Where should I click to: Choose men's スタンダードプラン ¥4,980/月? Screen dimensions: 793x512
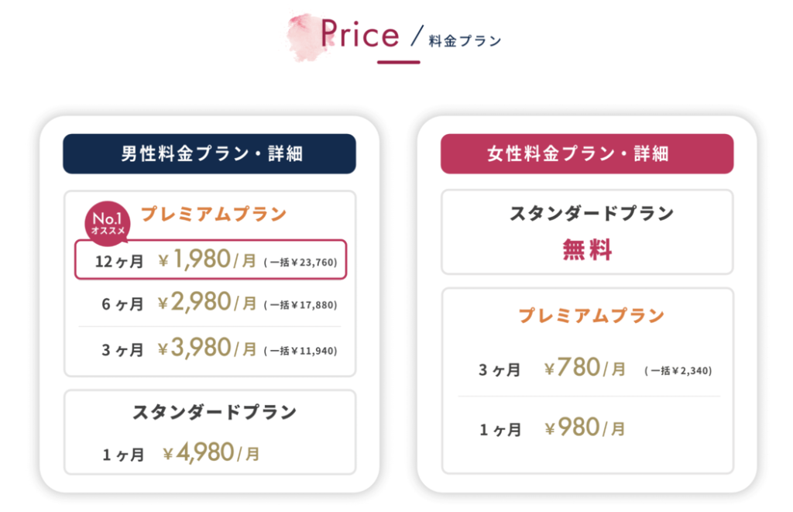point(210,432)
